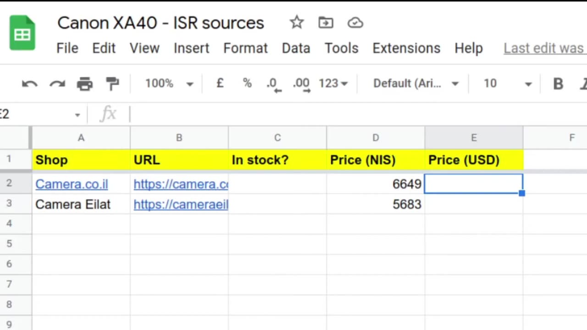
Task: Select the URL header cell
Action: [x=179, y=160]
